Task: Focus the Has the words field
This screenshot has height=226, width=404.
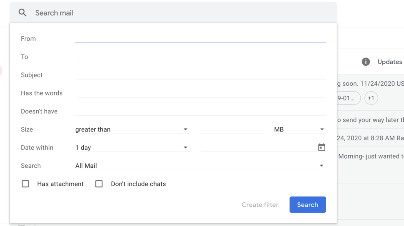Action: coord(200,93)
